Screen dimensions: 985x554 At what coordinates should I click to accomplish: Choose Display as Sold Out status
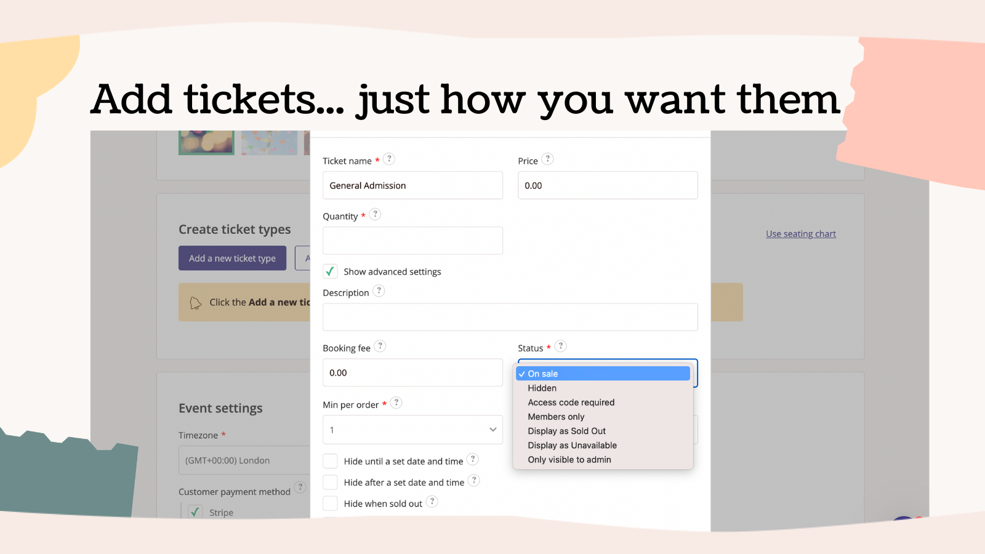pyautogui.click(x=566, y=431)
